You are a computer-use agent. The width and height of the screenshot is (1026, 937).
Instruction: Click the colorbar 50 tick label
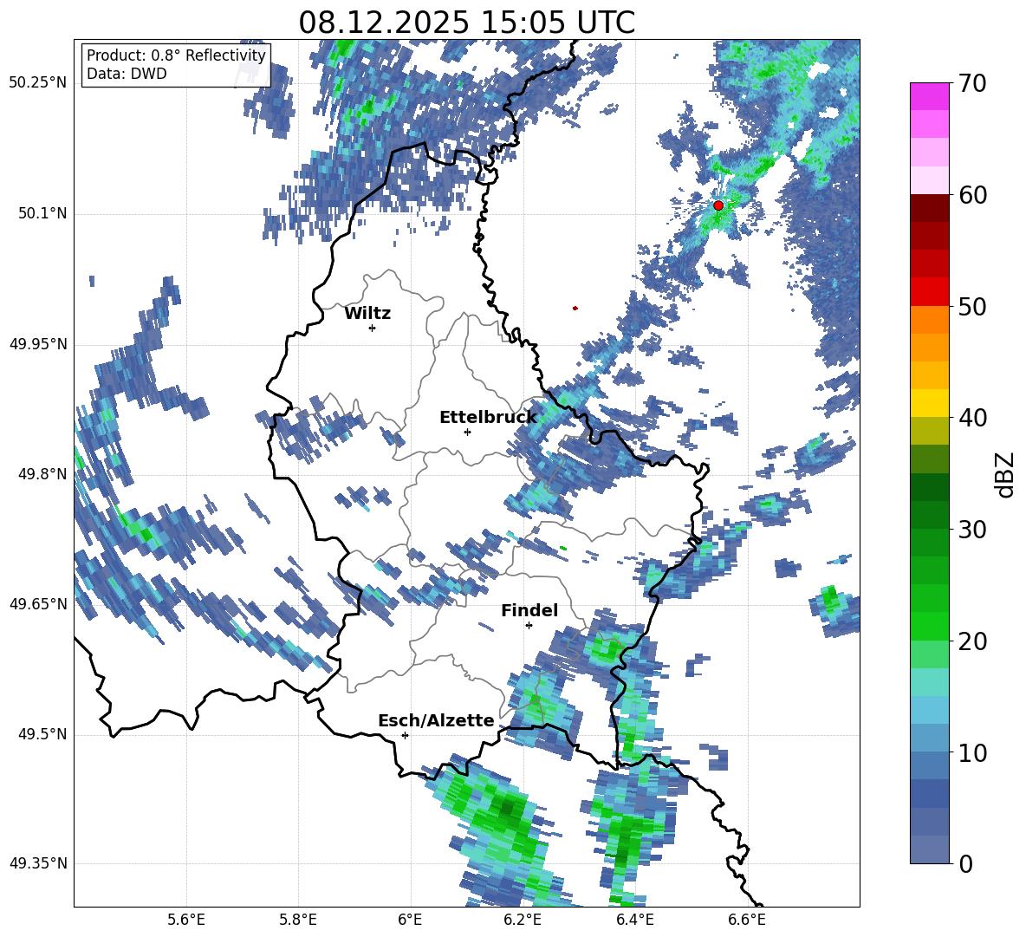[972, 307]
